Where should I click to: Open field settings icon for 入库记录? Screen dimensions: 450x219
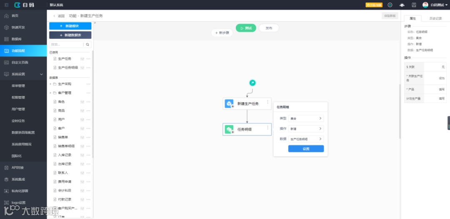coord(82,155)
